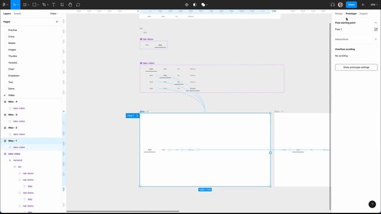Click the Flow 1 name in panel
Image resolution: width=381 pixels, height=214 pixels.
coord(339,29)
